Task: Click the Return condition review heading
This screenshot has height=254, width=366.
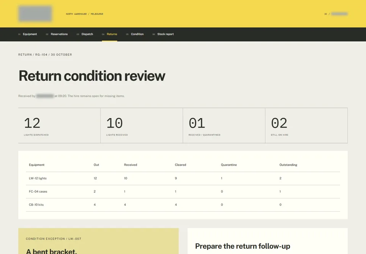Action: coord(92,76)
